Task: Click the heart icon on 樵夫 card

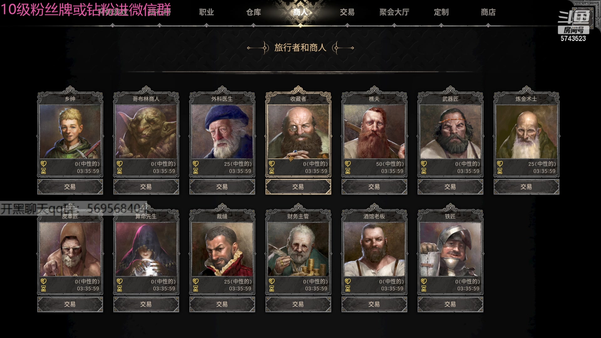Action: click(x=348, y=164)
